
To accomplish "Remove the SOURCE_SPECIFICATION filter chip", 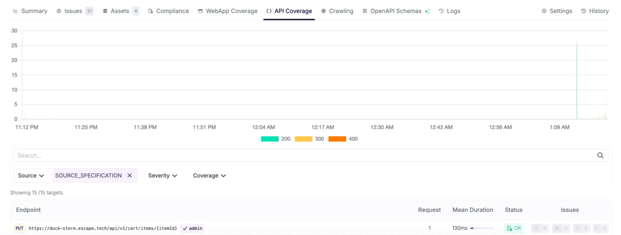I will (x=130, y=175).
